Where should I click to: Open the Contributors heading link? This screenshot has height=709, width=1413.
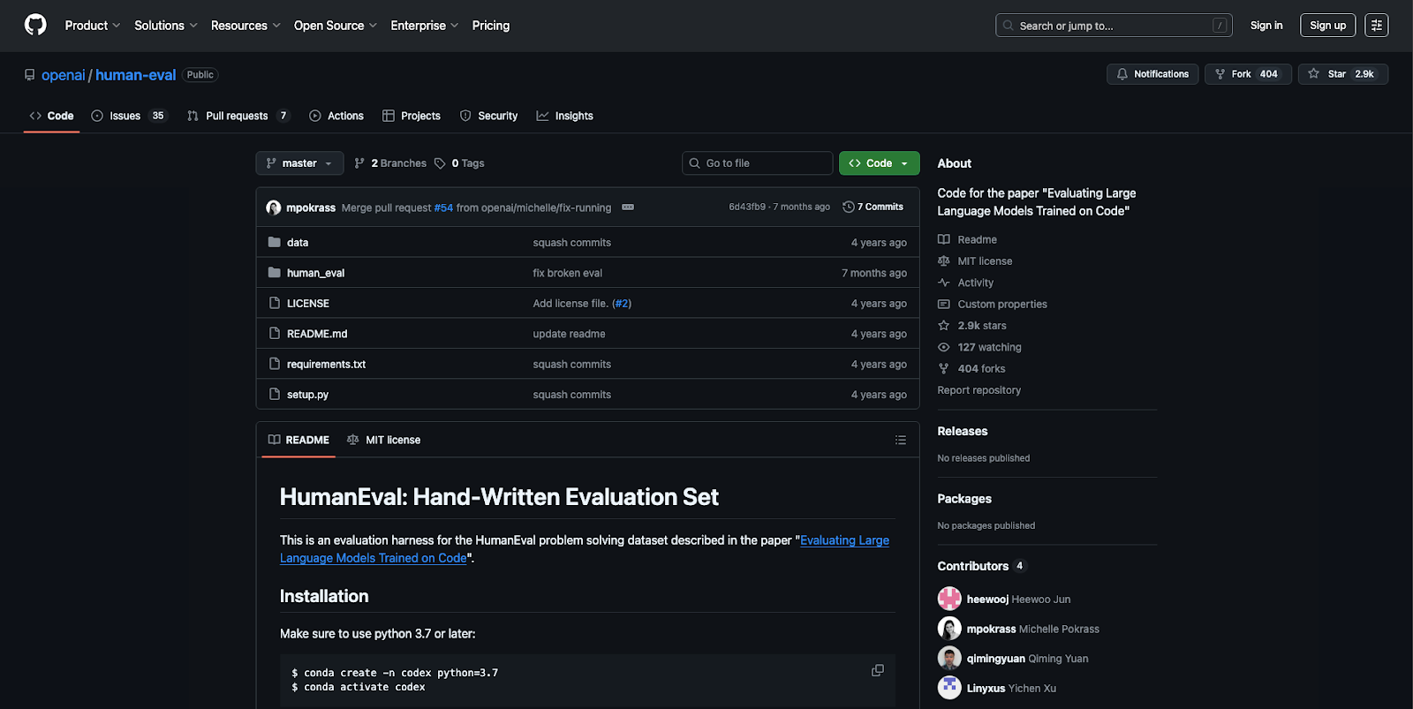[x=981, y=566]
